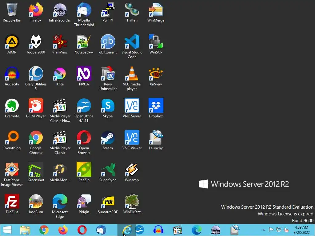Open File Explorer from the taskbar
Image resolution: width=315 pixels, height=236 pixels.
(x=25, y=230)
